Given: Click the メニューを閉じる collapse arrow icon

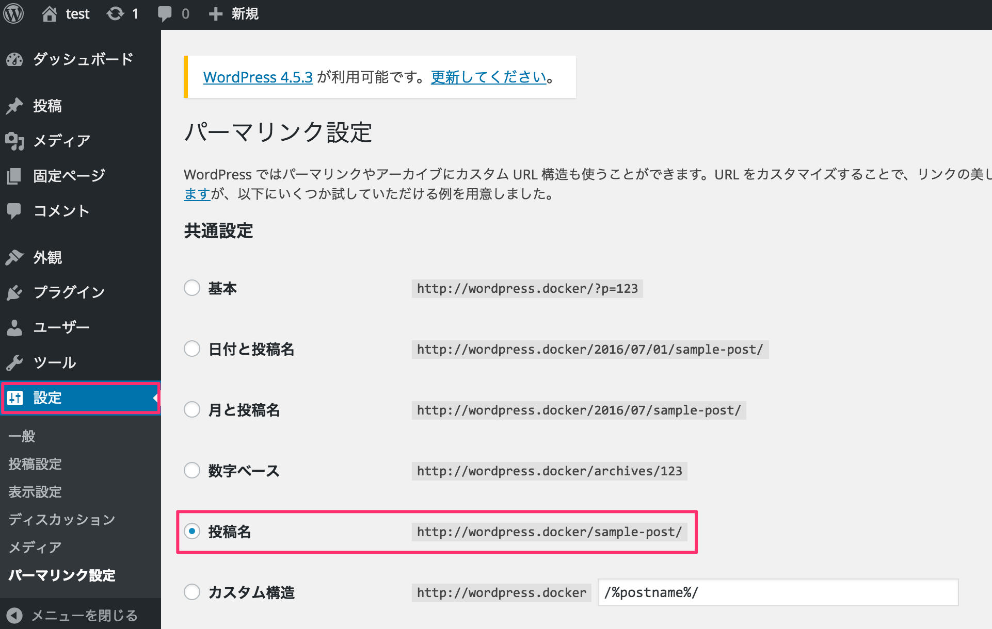Looking at the screenshot, I should click(14, 615).
